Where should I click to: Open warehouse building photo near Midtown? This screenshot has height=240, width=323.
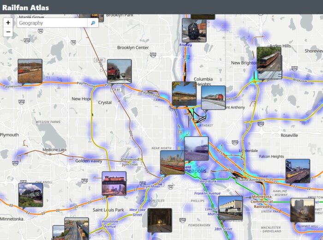tap(230, 208)
